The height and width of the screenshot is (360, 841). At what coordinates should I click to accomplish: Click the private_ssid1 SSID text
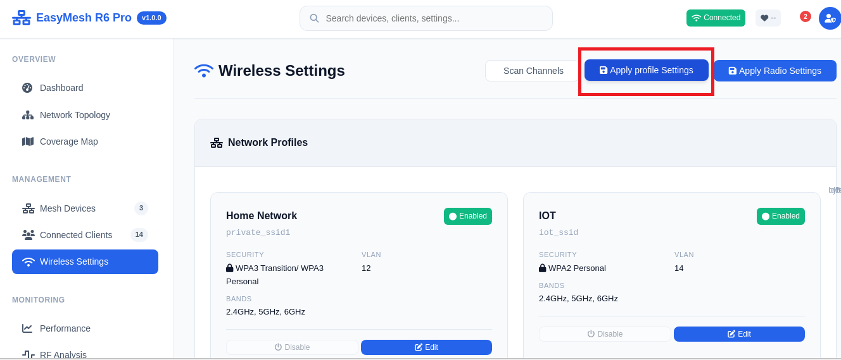click(258, 232)
